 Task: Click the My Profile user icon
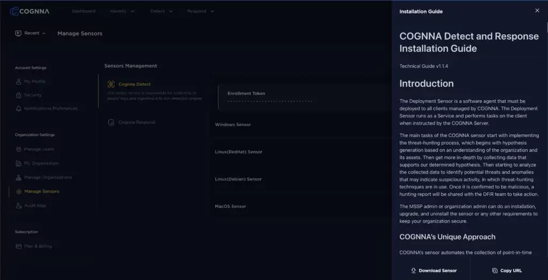pos(19,81)
